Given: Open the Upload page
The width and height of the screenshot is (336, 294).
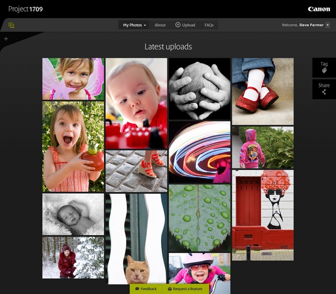Looking at the screenshot, I should click(185, 25).
